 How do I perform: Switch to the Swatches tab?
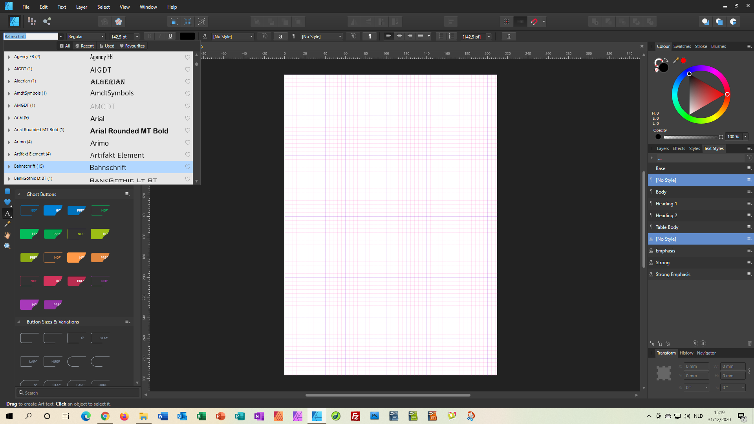point(682,46)
